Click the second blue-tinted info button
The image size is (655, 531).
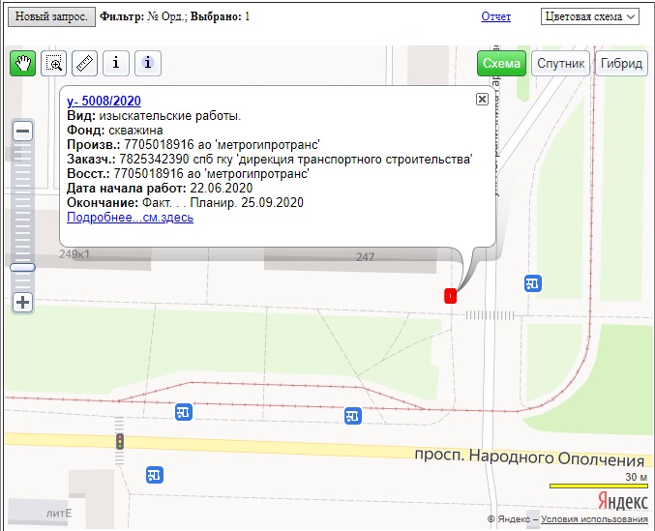(148, 63)
